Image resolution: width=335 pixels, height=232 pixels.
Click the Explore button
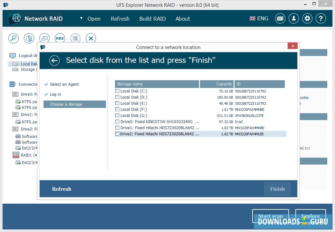point(311,216)
